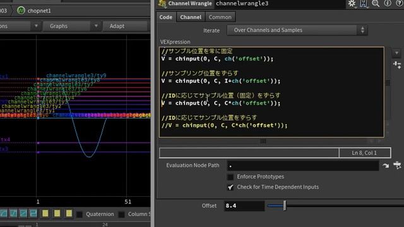Click the Houdini H takes icon
This screenshot has height=227, width=404.
pos(364,3)
